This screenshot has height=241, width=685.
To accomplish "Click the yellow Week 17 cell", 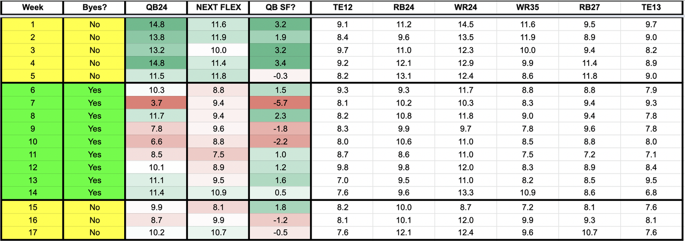I will click(x=32, y=232).
